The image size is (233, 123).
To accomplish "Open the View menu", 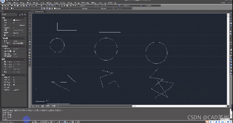I will tap(22, 3).
